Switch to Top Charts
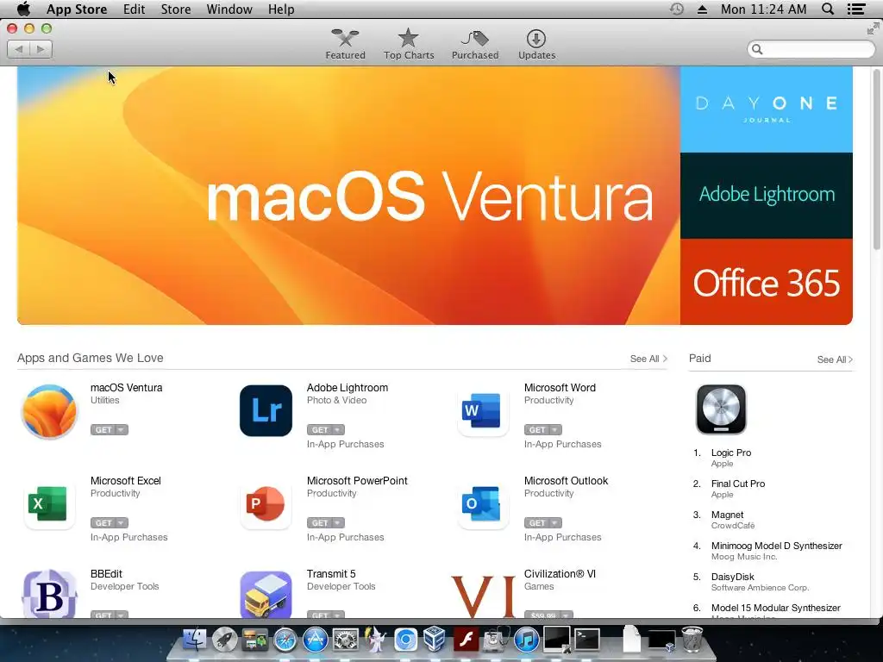This screenshot has width=883, height=662. 409,44
